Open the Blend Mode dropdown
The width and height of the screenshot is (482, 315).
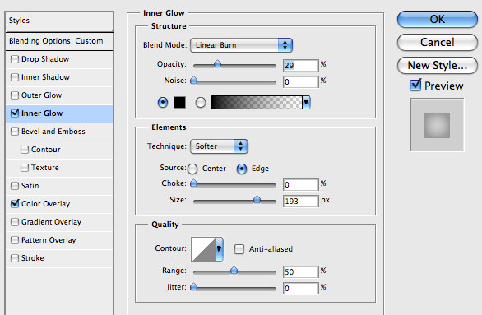point(241,45)
